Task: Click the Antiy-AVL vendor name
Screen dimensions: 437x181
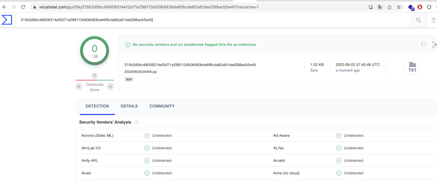Action: click(x=90, y=161)
